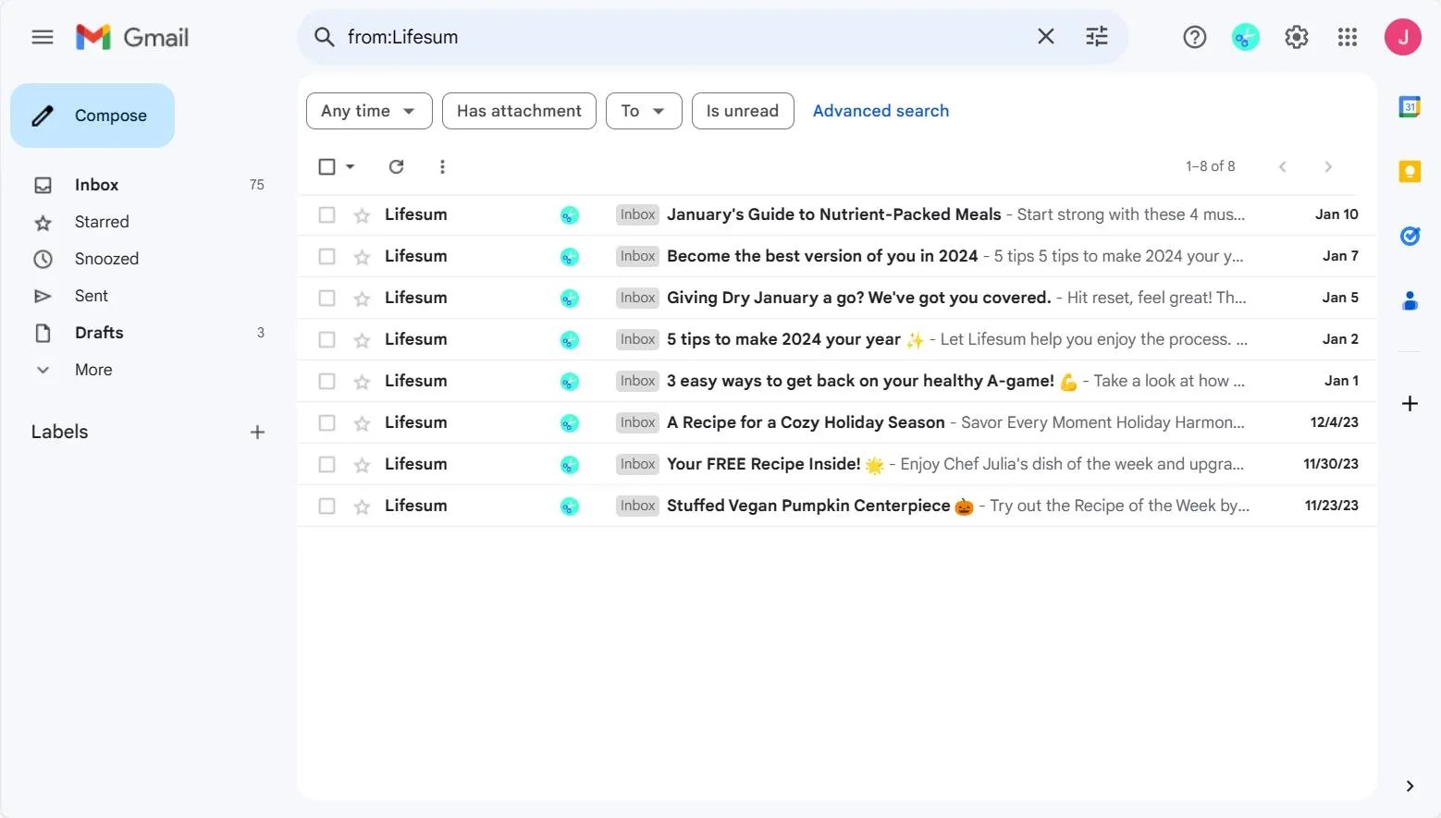Clear the current search query
The image size is (1441, 818).
point(1045,36)
